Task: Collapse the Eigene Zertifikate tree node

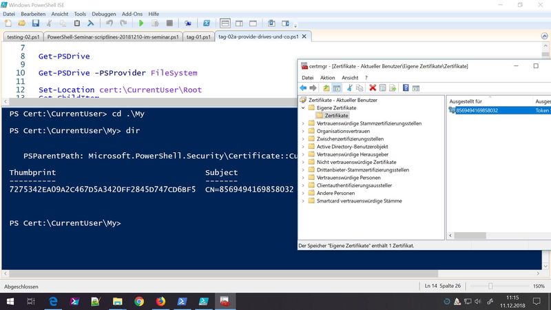Action: click(x=303, y=108)
